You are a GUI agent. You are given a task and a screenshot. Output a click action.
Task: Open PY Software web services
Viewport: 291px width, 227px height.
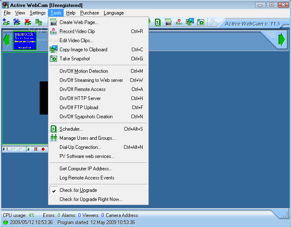[98, 156]
